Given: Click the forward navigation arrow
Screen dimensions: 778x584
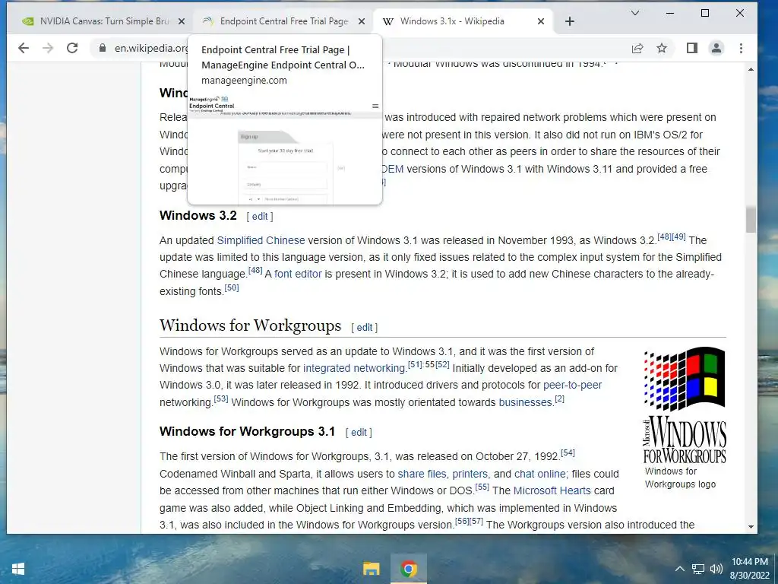Looking at the screenshot, I should click(48, 48).
